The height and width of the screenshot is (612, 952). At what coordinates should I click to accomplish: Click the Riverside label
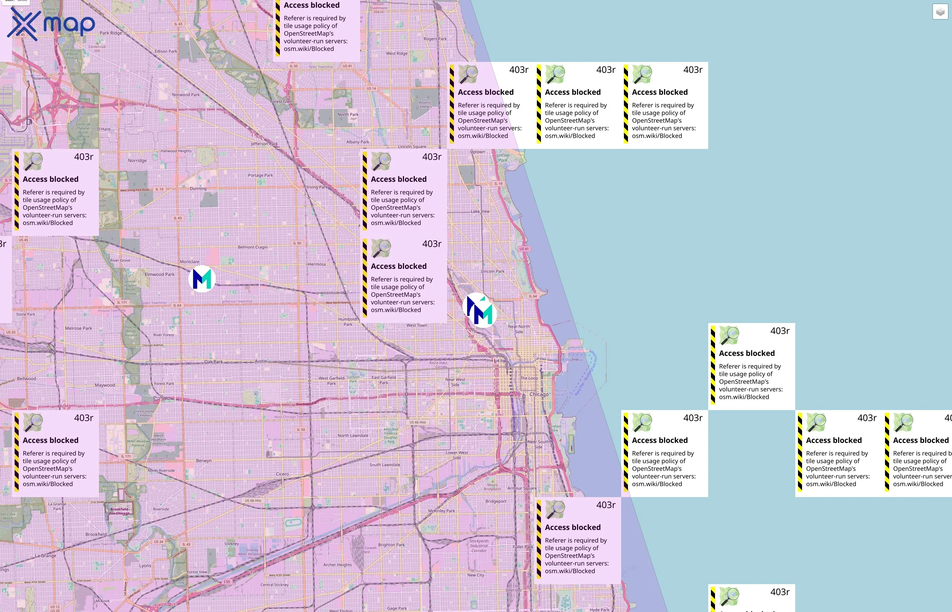pyautogui.click(x=161, y=509)
